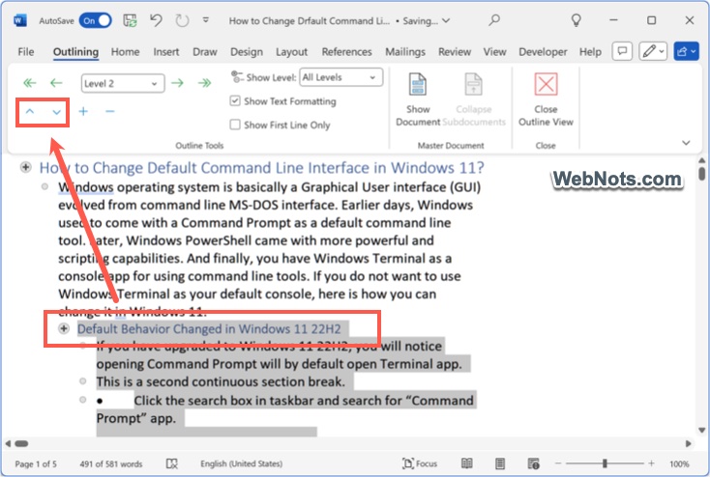This screenshot has width=710, height=477.
Task: Expand the main title heading plus marker
Action: (x=26, y=167)
